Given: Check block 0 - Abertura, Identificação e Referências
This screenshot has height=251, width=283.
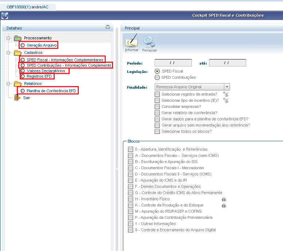Looking at the screenshot, I should [x=131, y=149].
